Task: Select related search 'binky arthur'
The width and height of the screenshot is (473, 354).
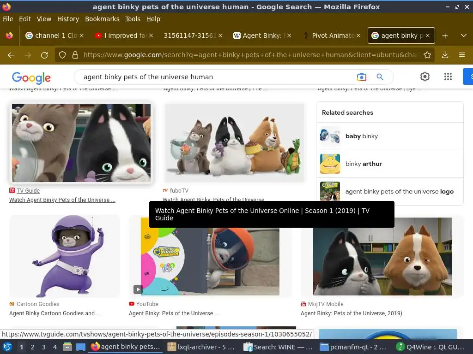Action: click(390, 164)
